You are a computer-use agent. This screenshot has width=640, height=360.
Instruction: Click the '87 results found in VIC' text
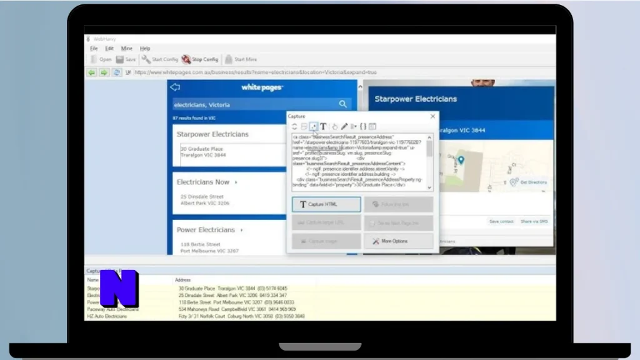(x=194, y=118)
